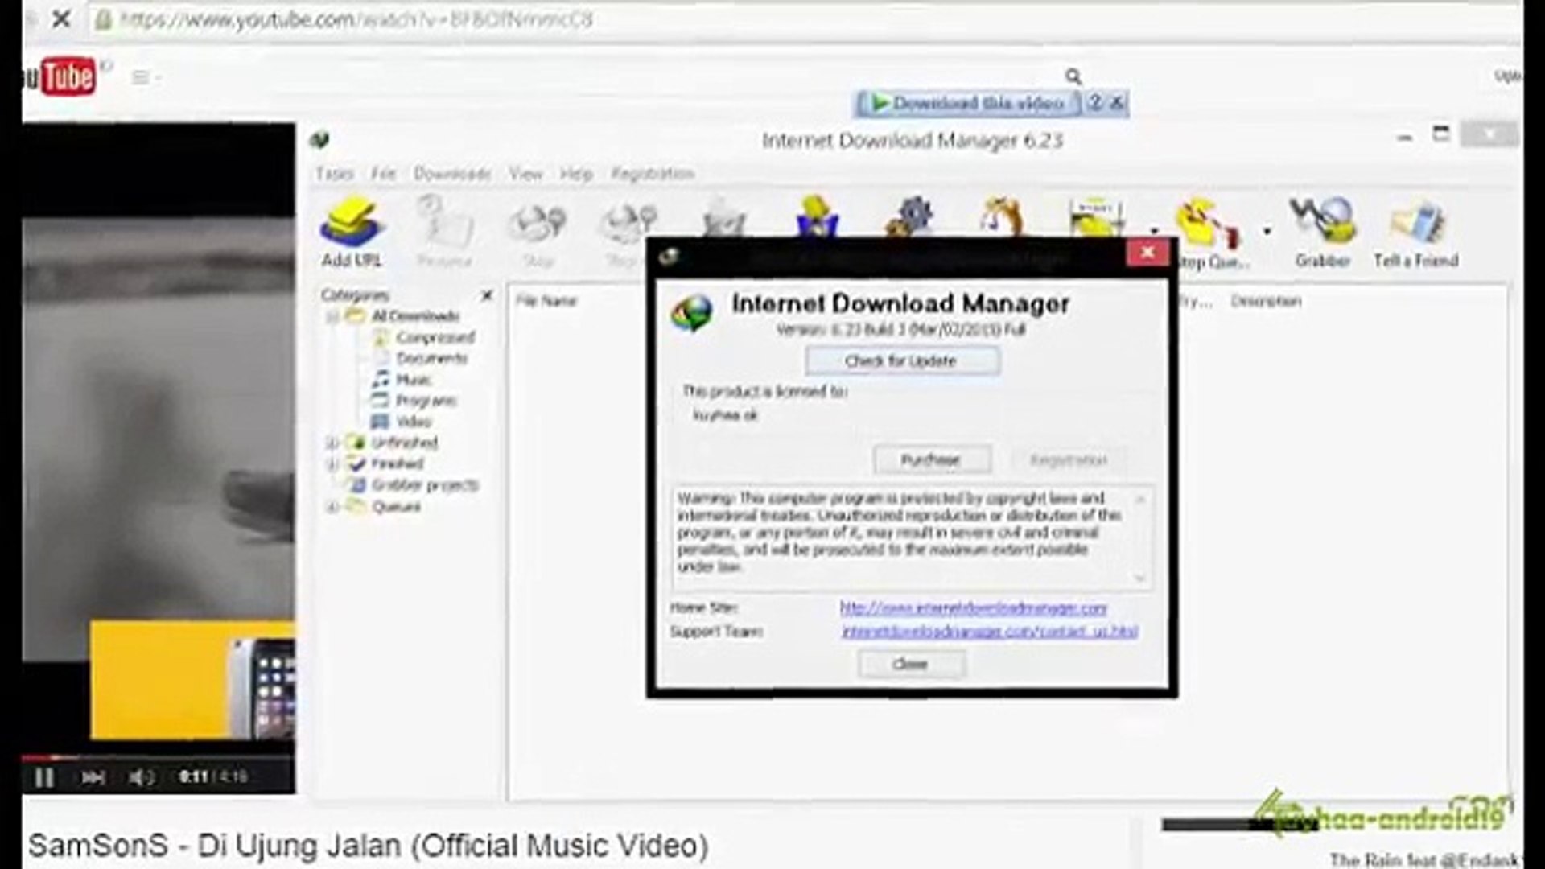The image size is (1545, 869).
Task: Click the Start Queue toolbar icon
Action: tap(1097, 217)
